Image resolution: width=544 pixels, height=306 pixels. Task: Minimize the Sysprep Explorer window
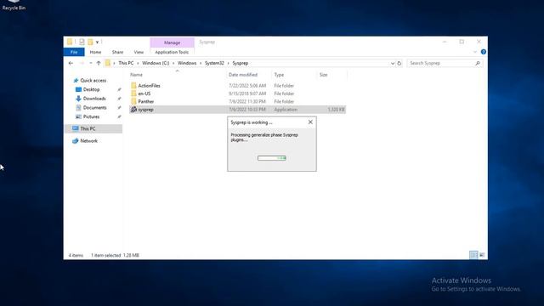coord(445,42)
